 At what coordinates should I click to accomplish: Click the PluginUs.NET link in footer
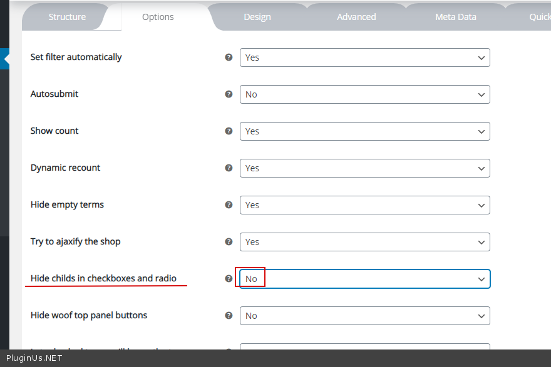[34, 358]
